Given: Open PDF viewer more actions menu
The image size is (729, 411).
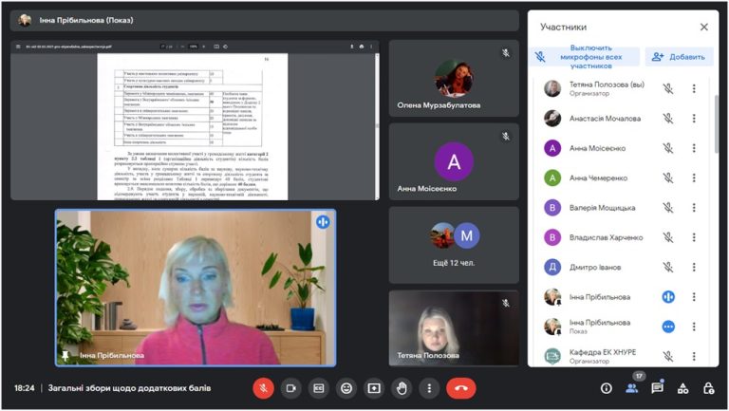Looking at the screenshot, I should 371,47.
